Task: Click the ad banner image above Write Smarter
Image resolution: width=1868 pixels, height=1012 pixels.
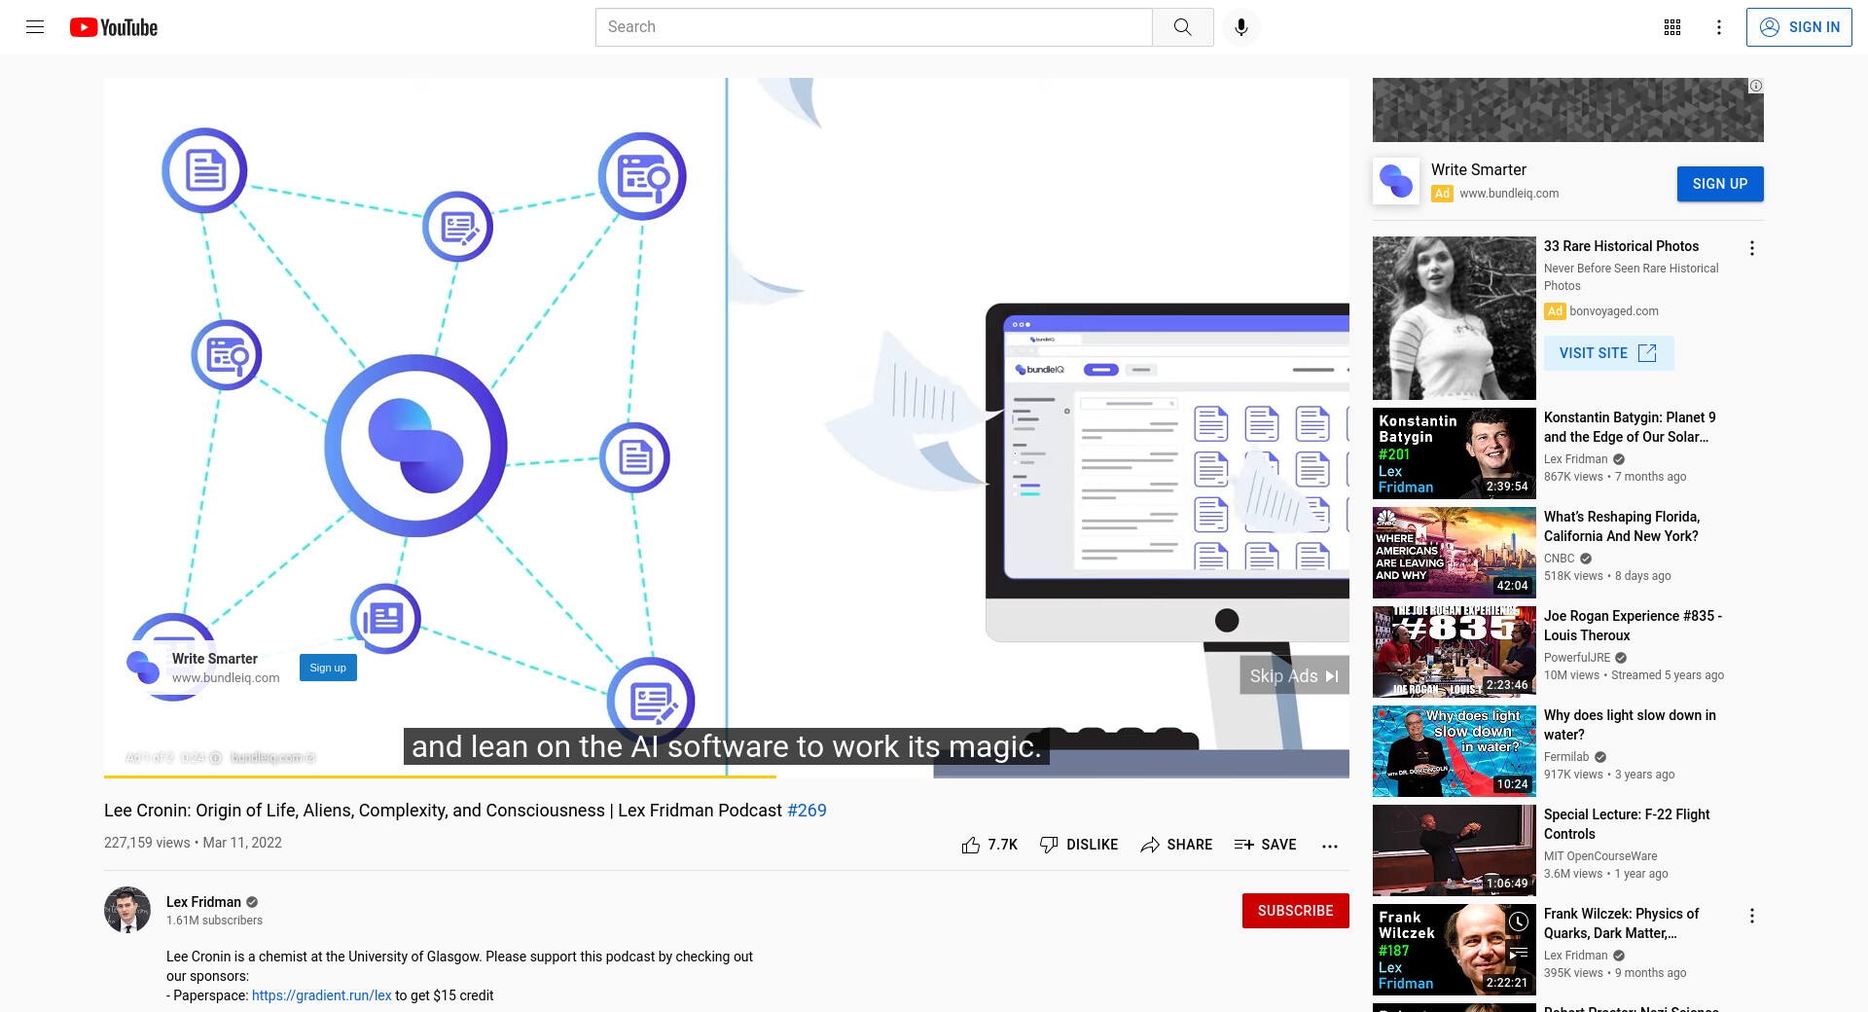Action: coord(1567,110)
